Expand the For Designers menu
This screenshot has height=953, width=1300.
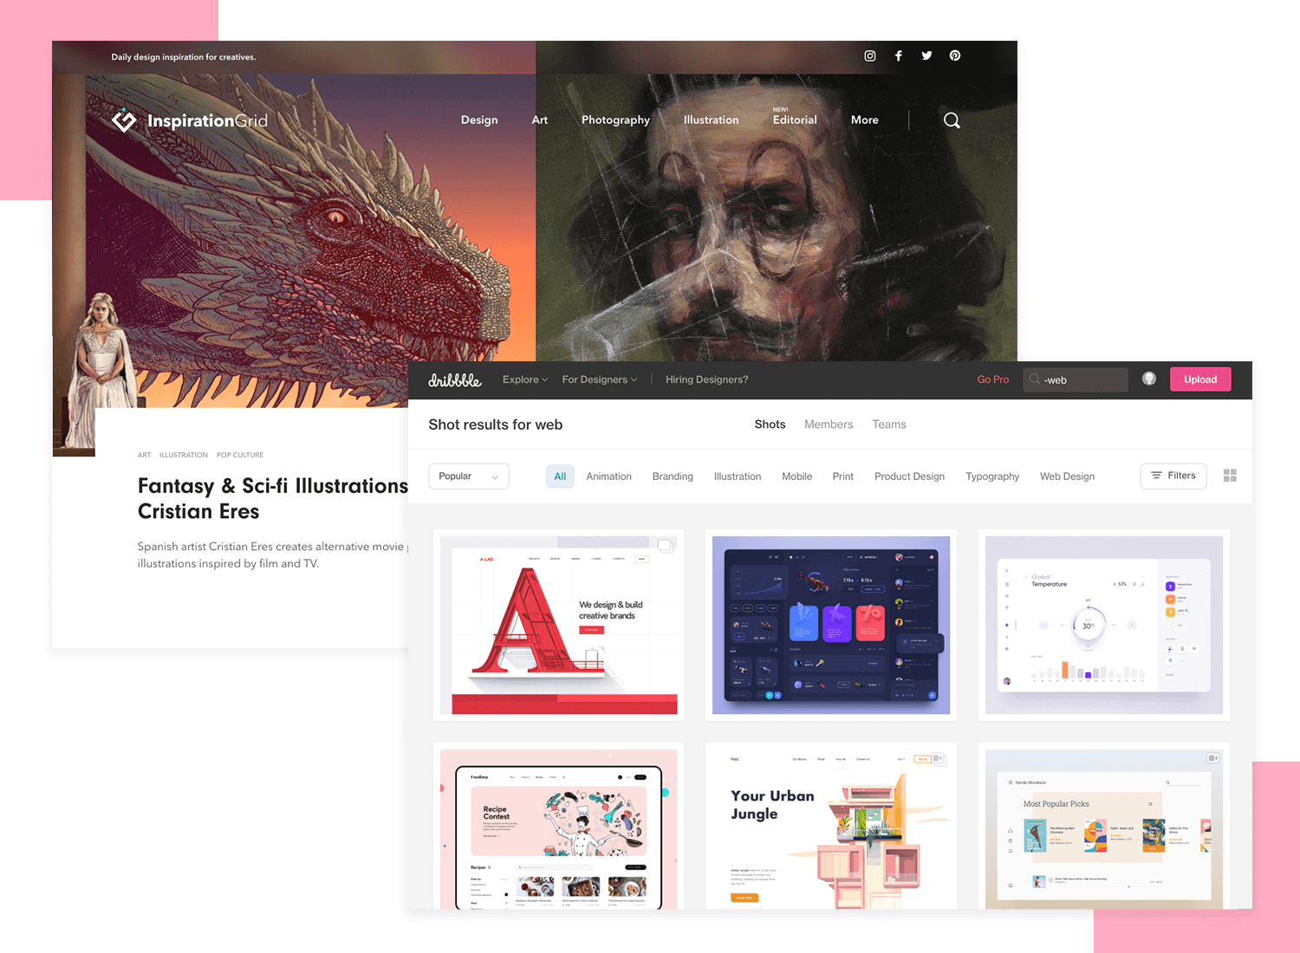(600, 379)
